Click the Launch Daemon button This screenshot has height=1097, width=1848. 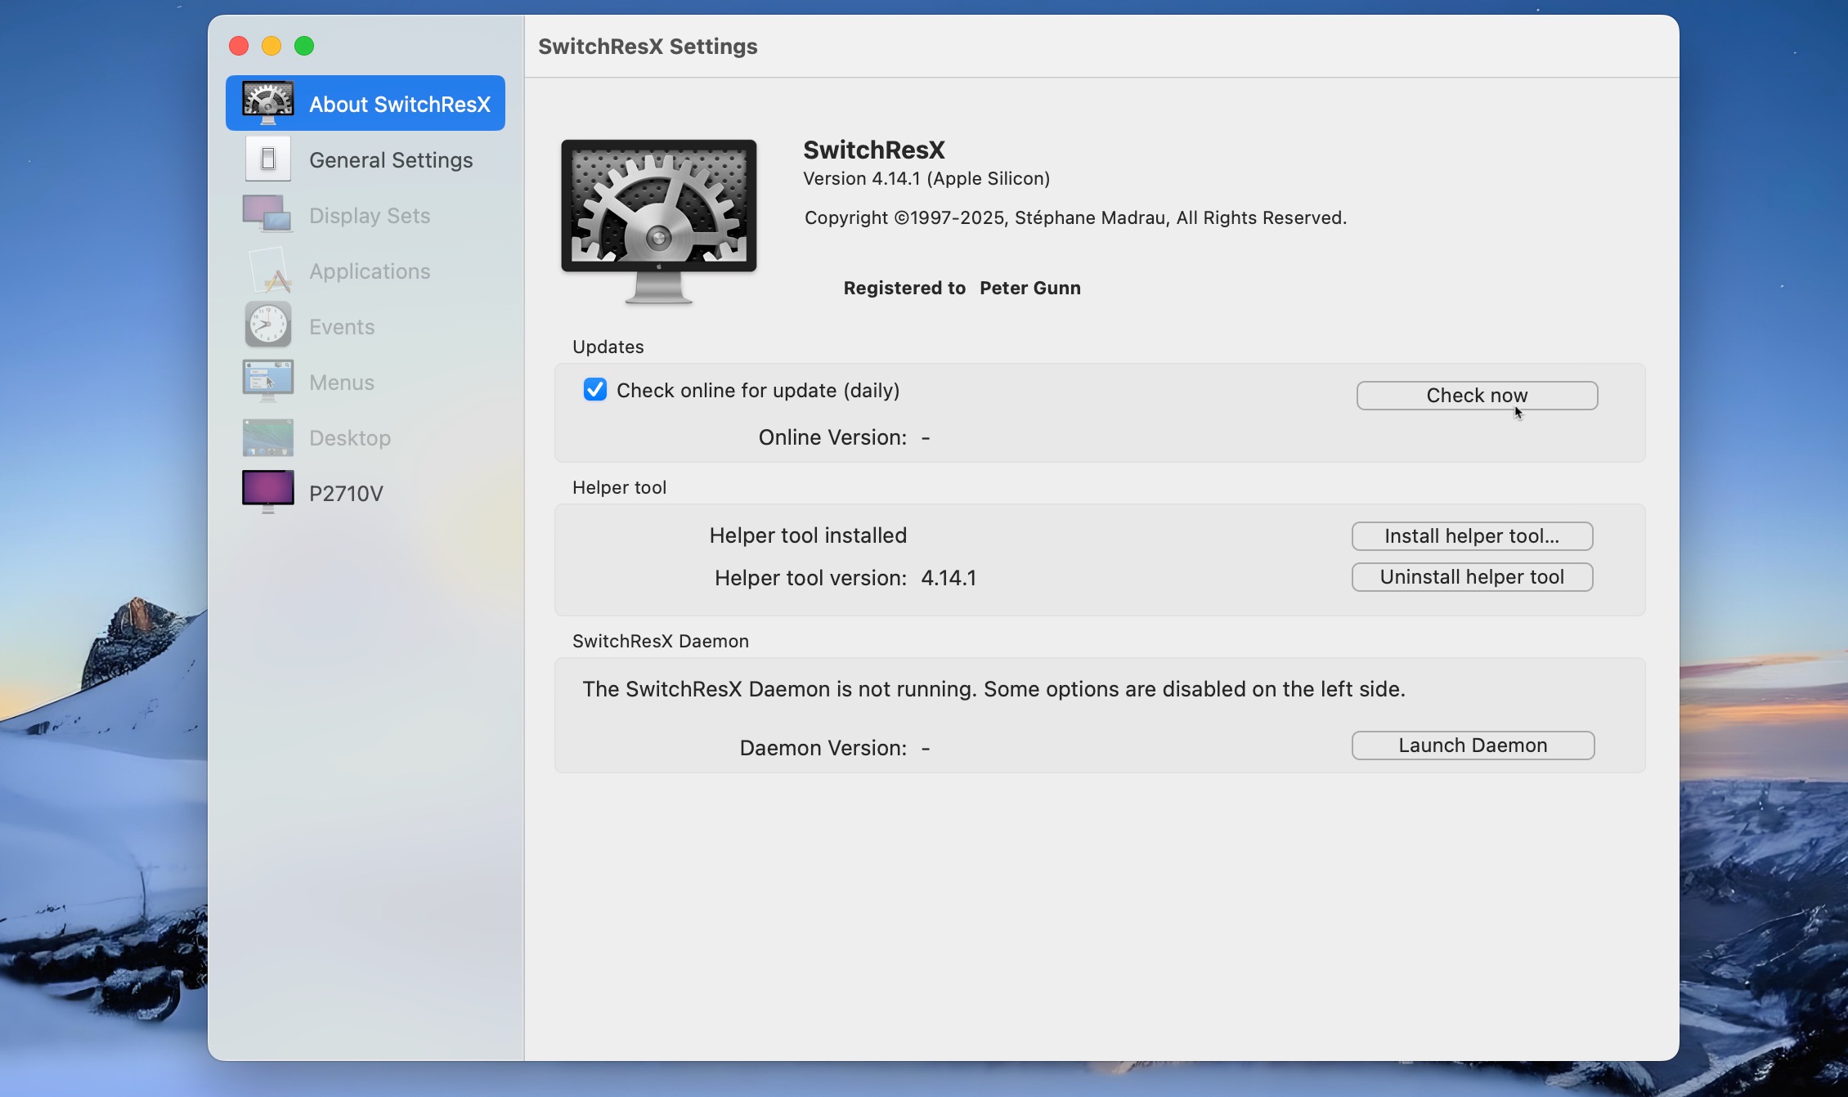pos(1473,746)
